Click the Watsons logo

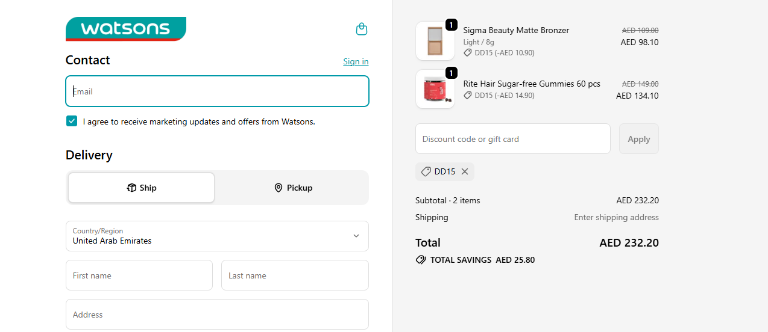point(125,29)
